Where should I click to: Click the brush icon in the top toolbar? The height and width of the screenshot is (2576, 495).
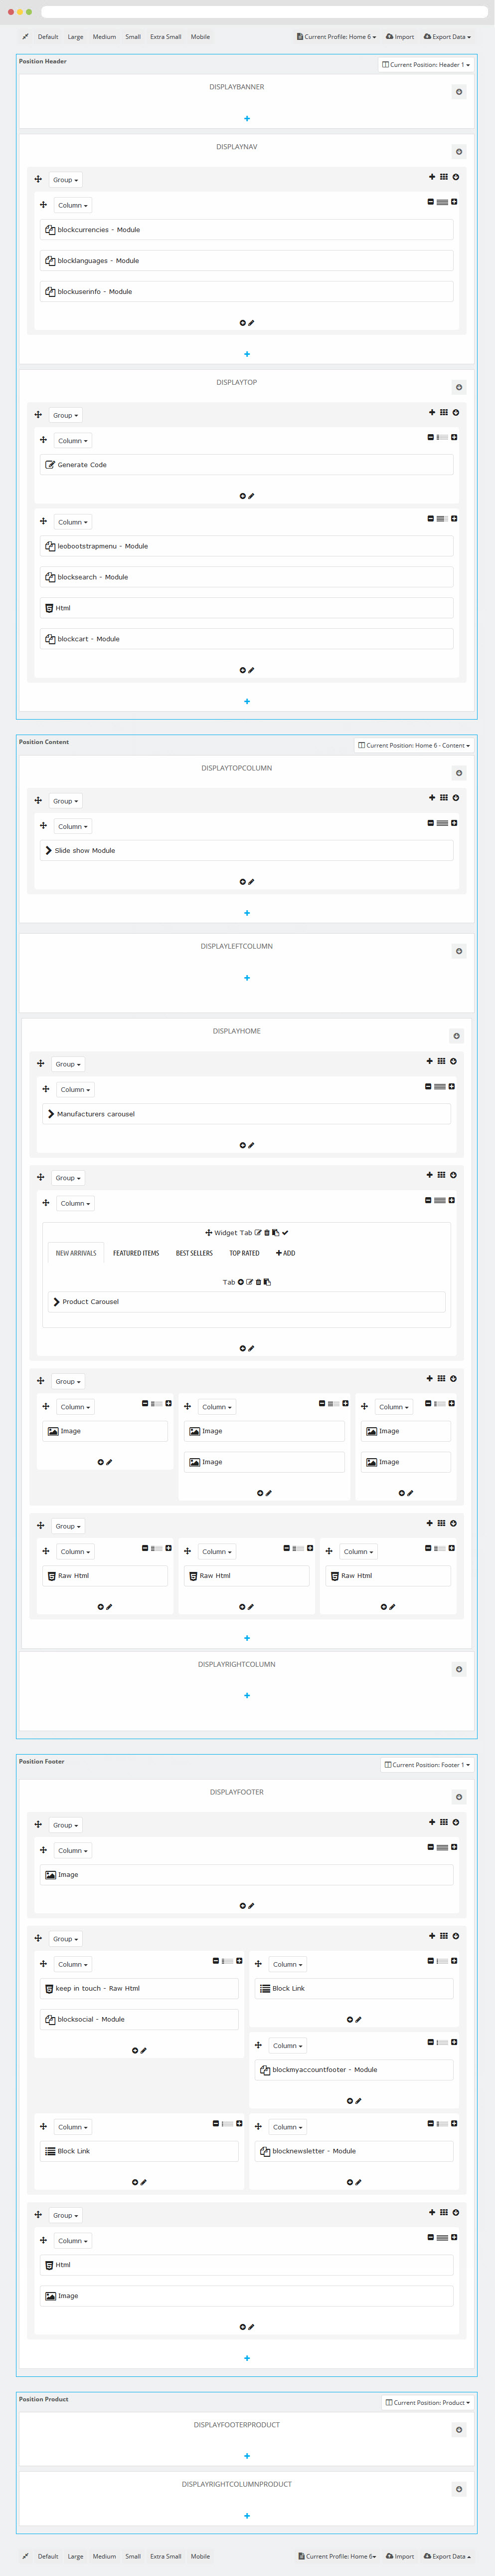pyautogui.click(x=25, y=37)
